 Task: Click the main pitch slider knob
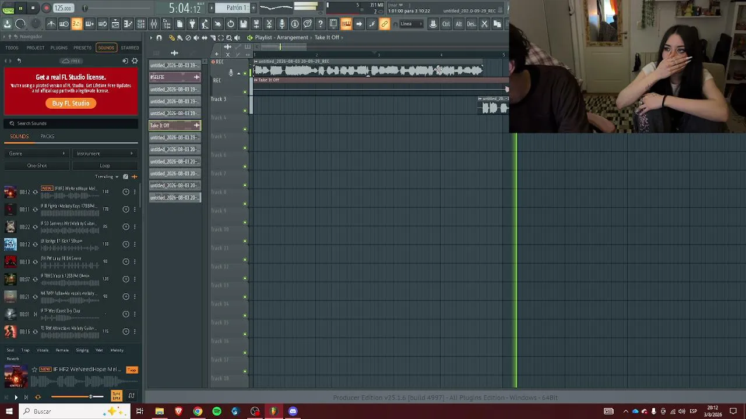[x=85, y=8]
